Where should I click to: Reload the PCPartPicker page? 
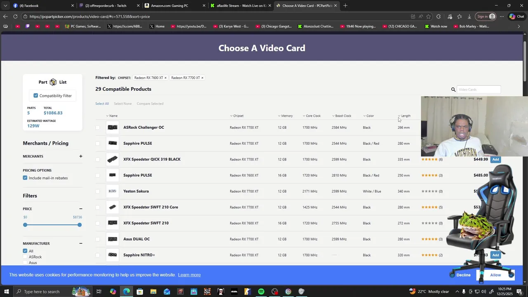coord(15,16)
